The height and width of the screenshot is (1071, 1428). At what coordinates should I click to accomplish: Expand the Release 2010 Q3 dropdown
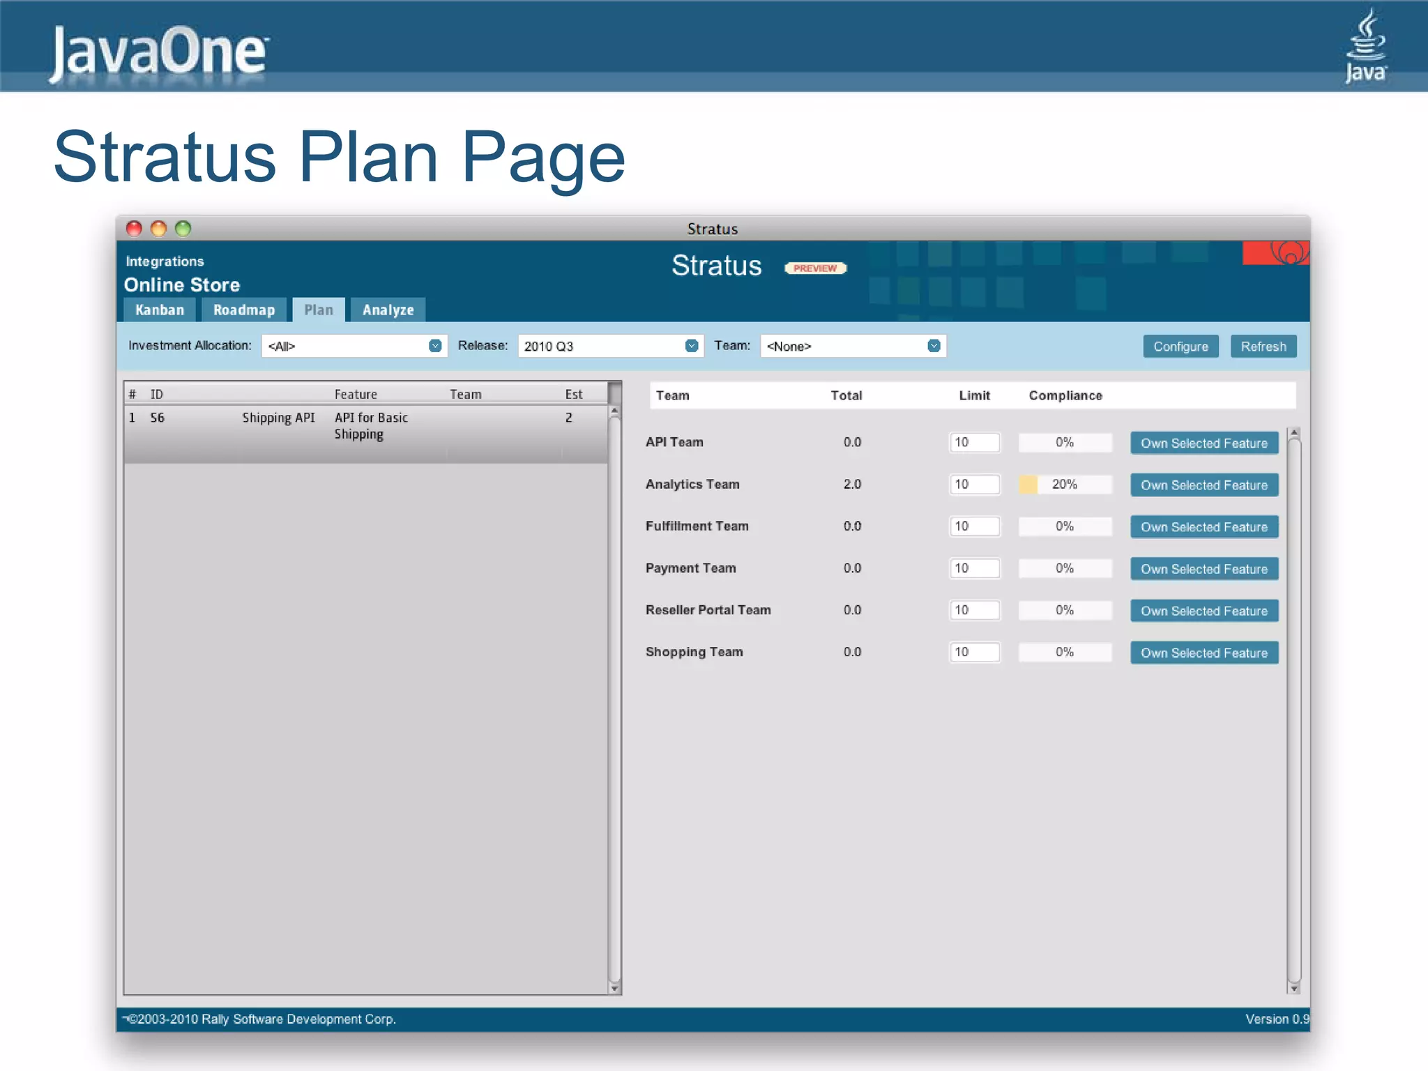coord(610,346)
